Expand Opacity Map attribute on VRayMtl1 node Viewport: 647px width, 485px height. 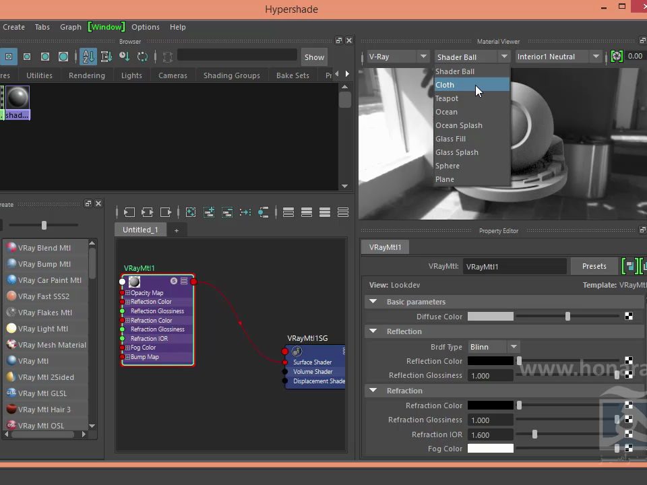(x=127, y=293)
